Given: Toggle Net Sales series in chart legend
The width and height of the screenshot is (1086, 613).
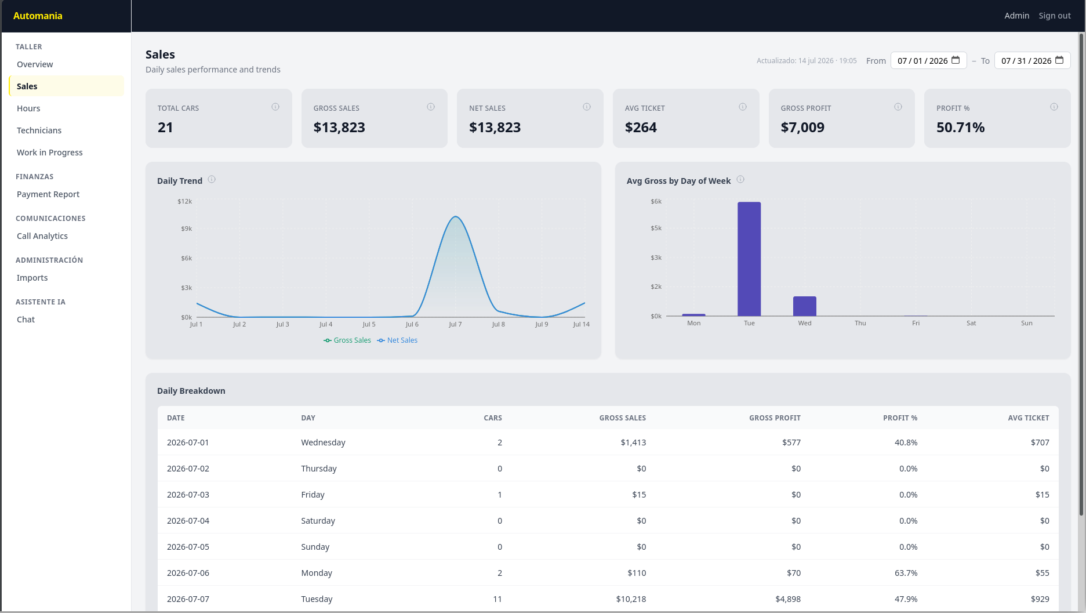Looking at the screenshot, I should [397, 340].
